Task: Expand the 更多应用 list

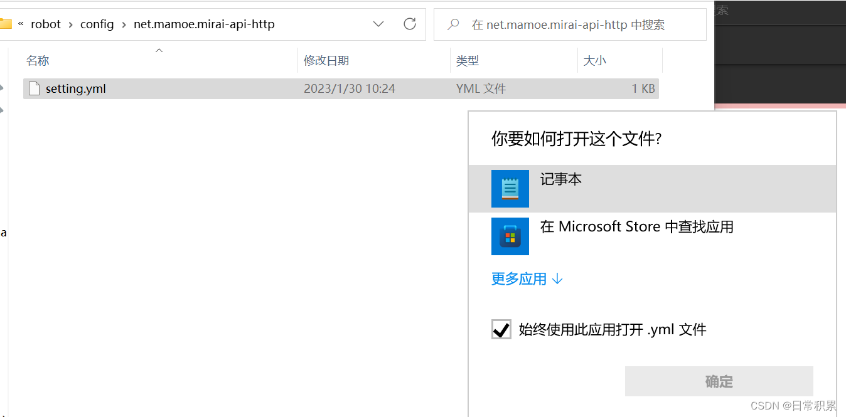Action: tap(527, 279)
